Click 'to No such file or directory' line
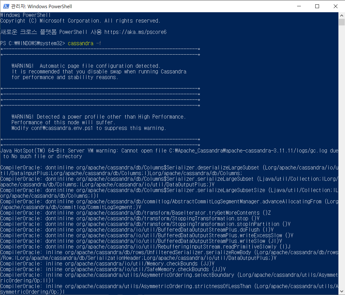The image size is (345, 295). point(43,156)
